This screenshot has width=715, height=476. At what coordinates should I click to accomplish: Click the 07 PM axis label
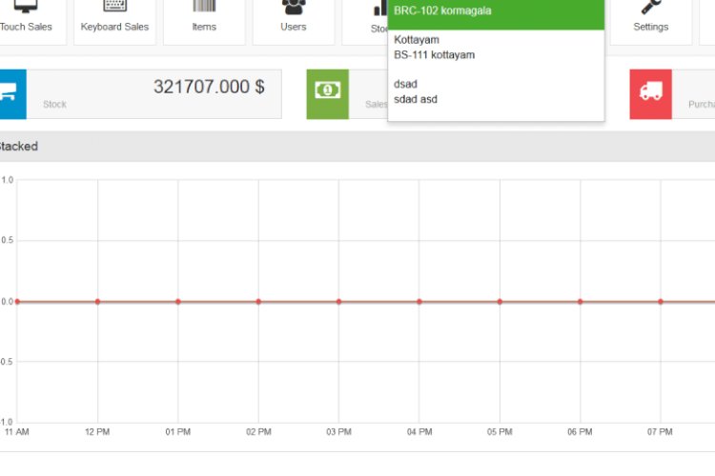pyautogui.click(x=660, y=432)
